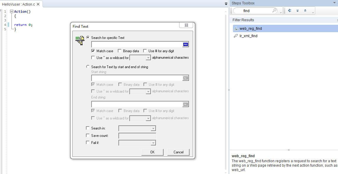Viewport: 338px width, 174px height.
Task: Click the specific text search input field
Action: coord(137,45)
